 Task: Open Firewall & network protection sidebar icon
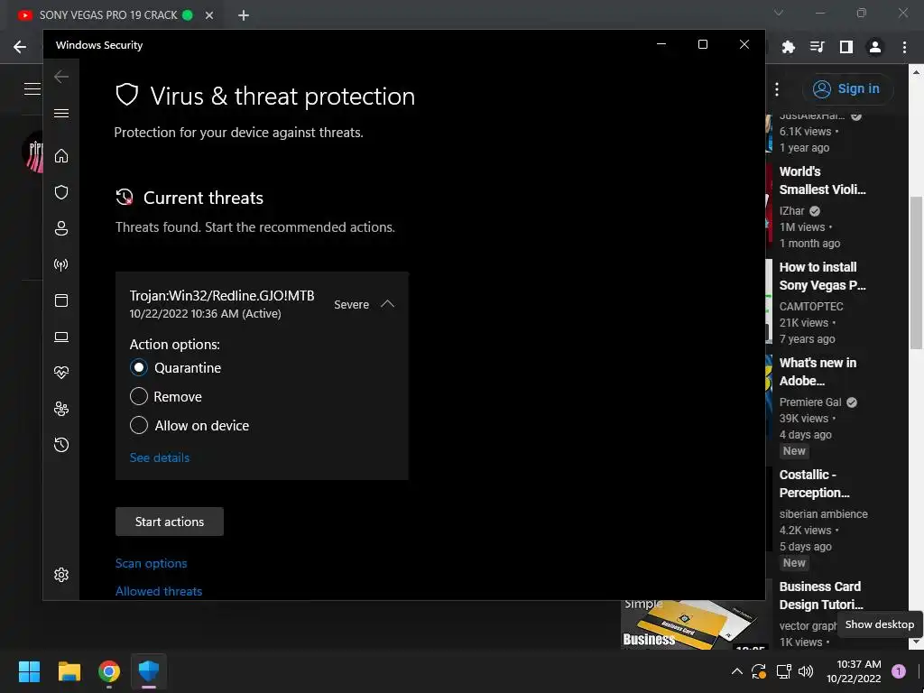pos(61,264)
